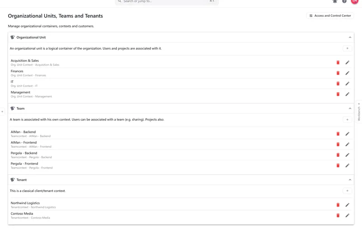Open the Access and Control Center
Viewport: 362px width, 229px height.
point(330,16)
